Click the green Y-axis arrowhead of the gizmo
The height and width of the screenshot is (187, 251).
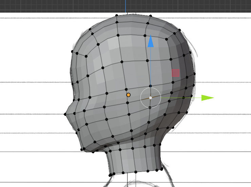pos(207,98)
